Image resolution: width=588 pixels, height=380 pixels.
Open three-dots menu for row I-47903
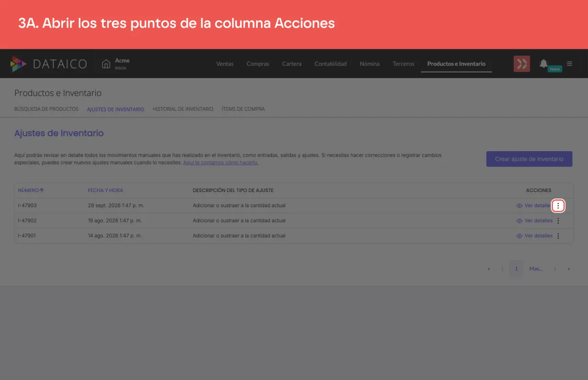click(x=558, y=205)
